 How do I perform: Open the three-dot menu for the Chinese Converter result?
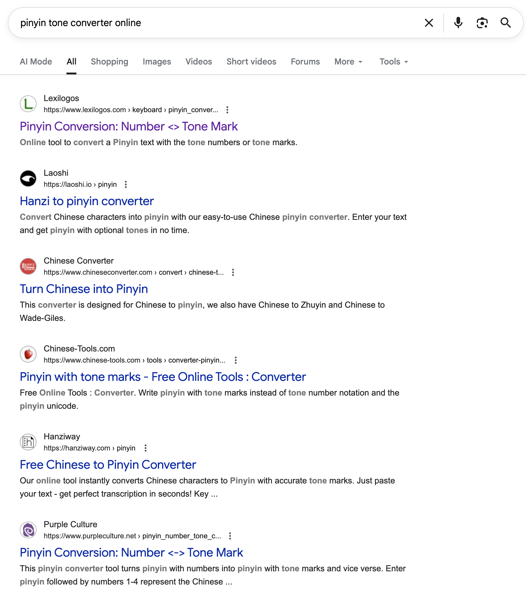[233, 272]
